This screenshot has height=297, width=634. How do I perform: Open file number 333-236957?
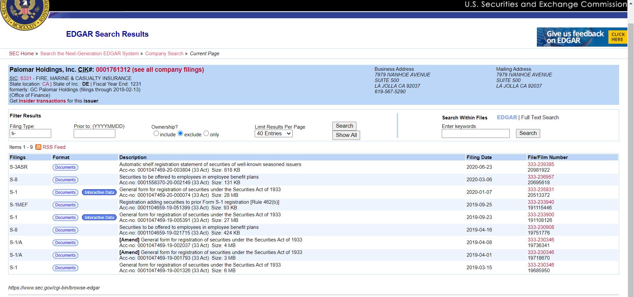click(x=541, y=177)
